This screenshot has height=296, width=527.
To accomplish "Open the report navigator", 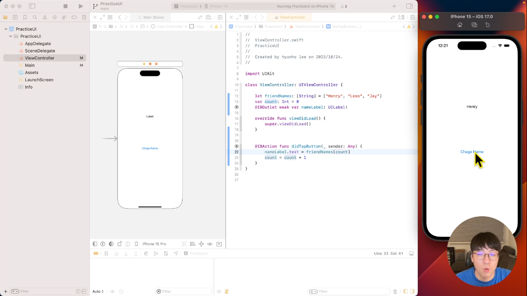I will coord(84,17).
